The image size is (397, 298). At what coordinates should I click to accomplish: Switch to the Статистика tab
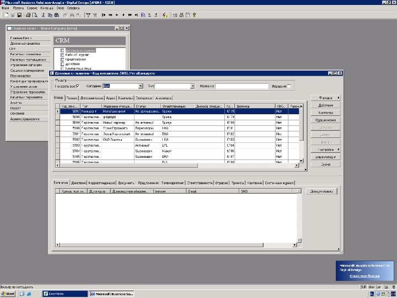(144, 98)
